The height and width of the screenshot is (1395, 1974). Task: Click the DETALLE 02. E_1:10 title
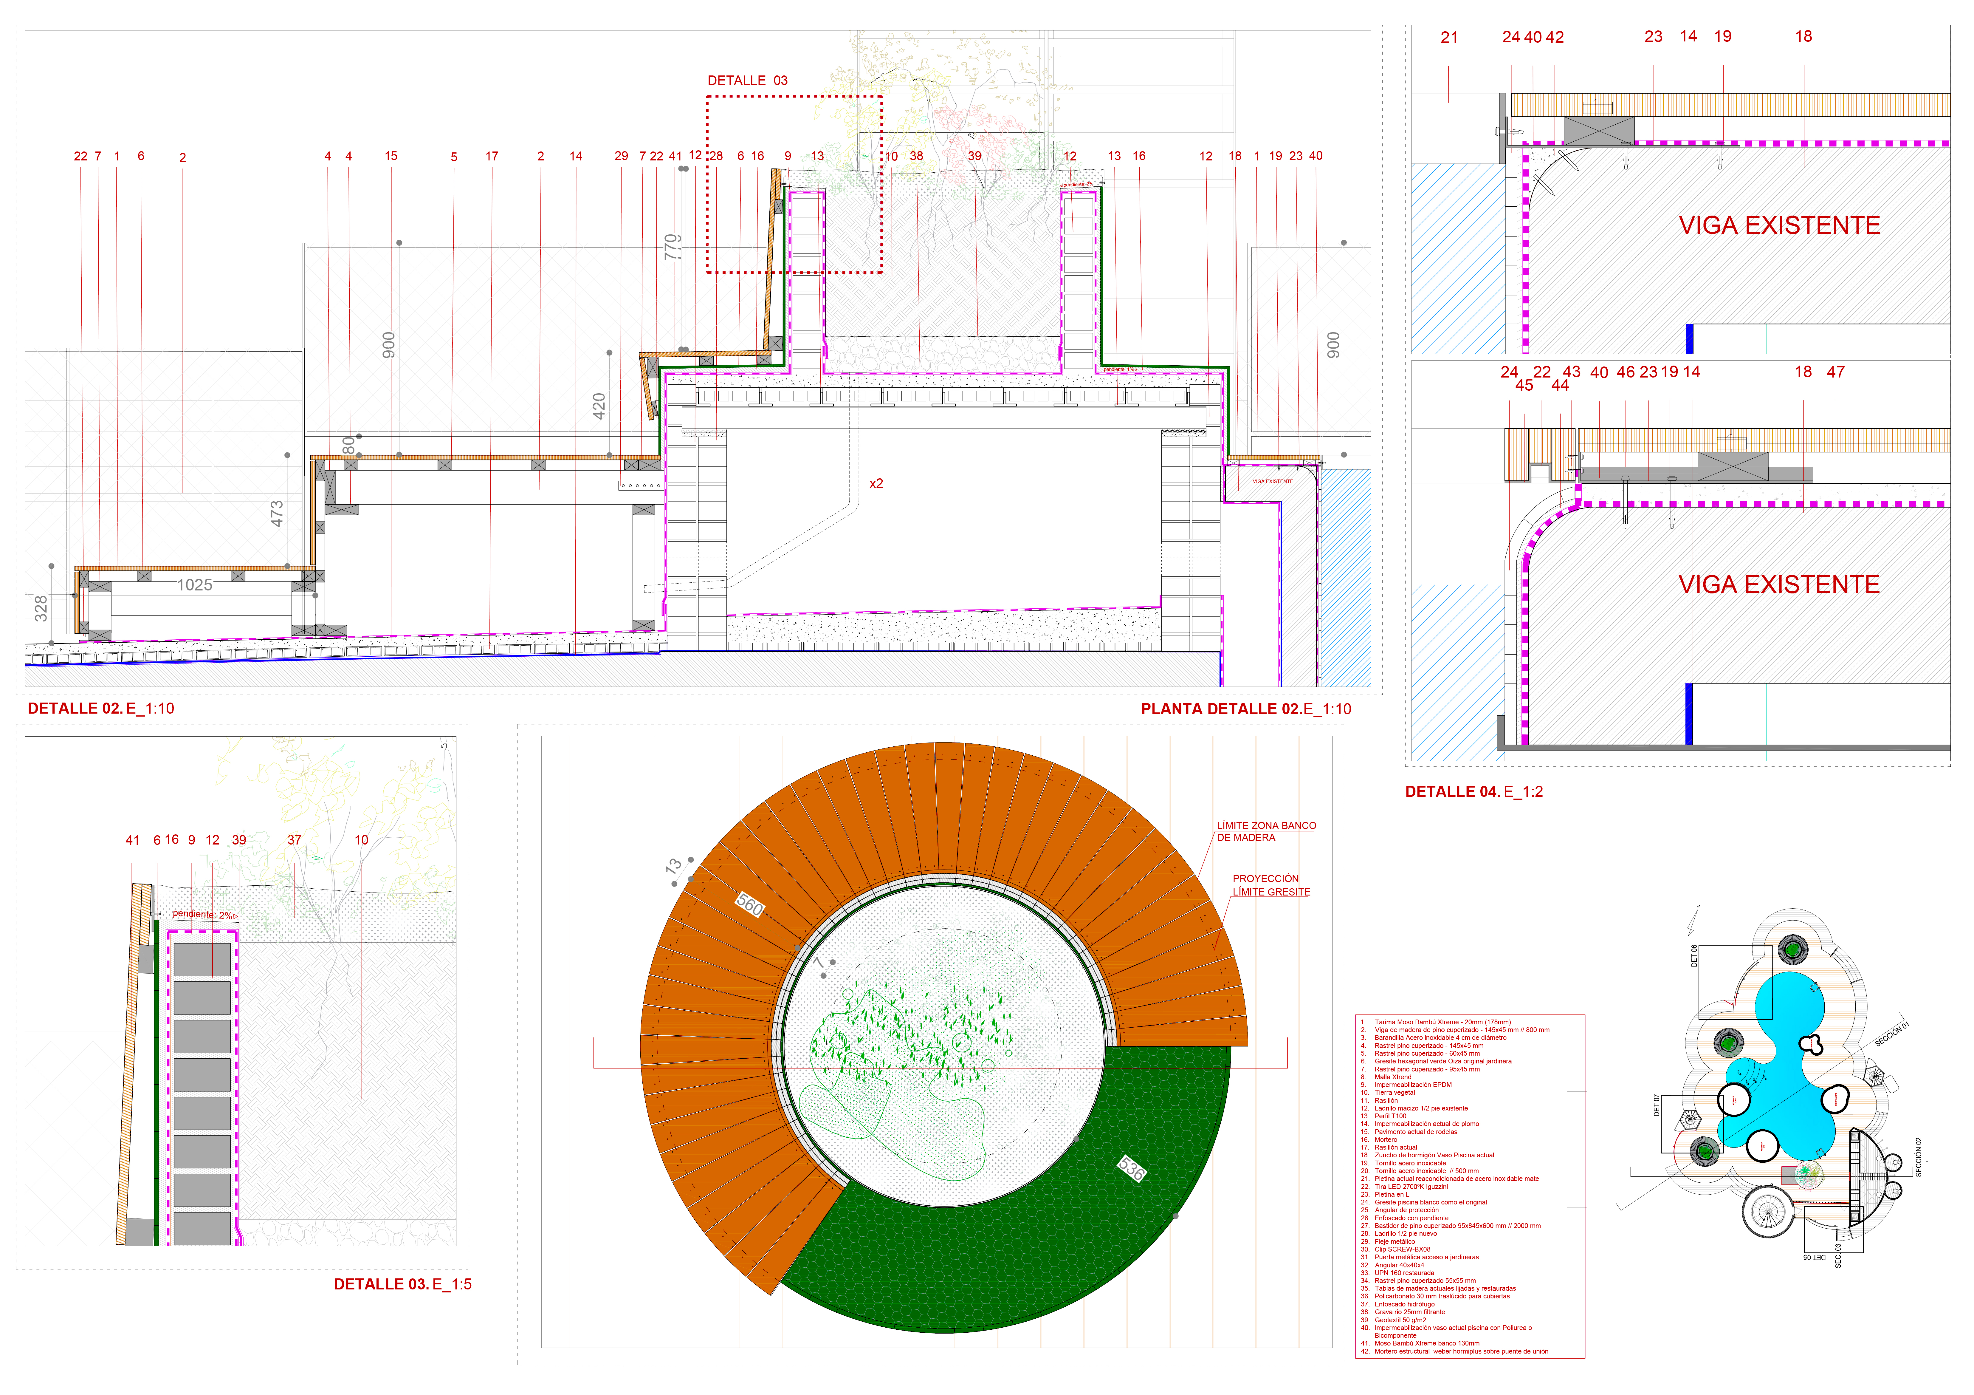100,709
